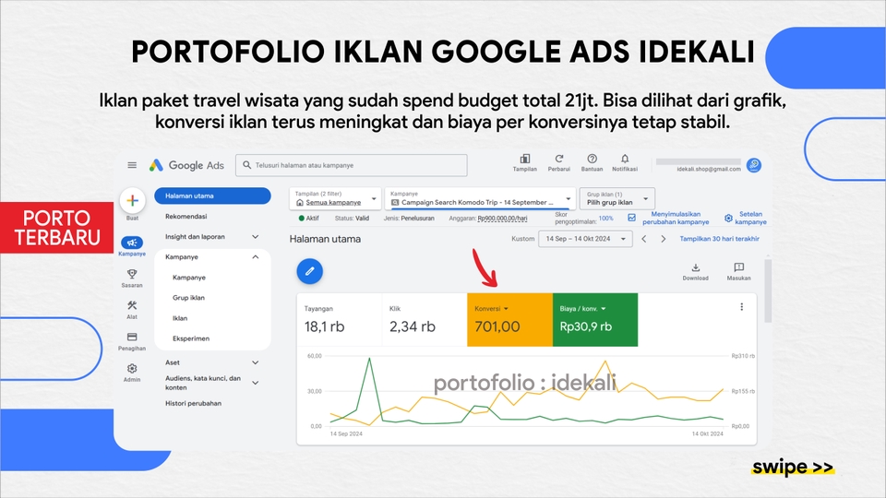This screenshot has height=498, width=886.
Task: Click Tampilkan 30 hari terakhir link
Action: pos(719,239)
